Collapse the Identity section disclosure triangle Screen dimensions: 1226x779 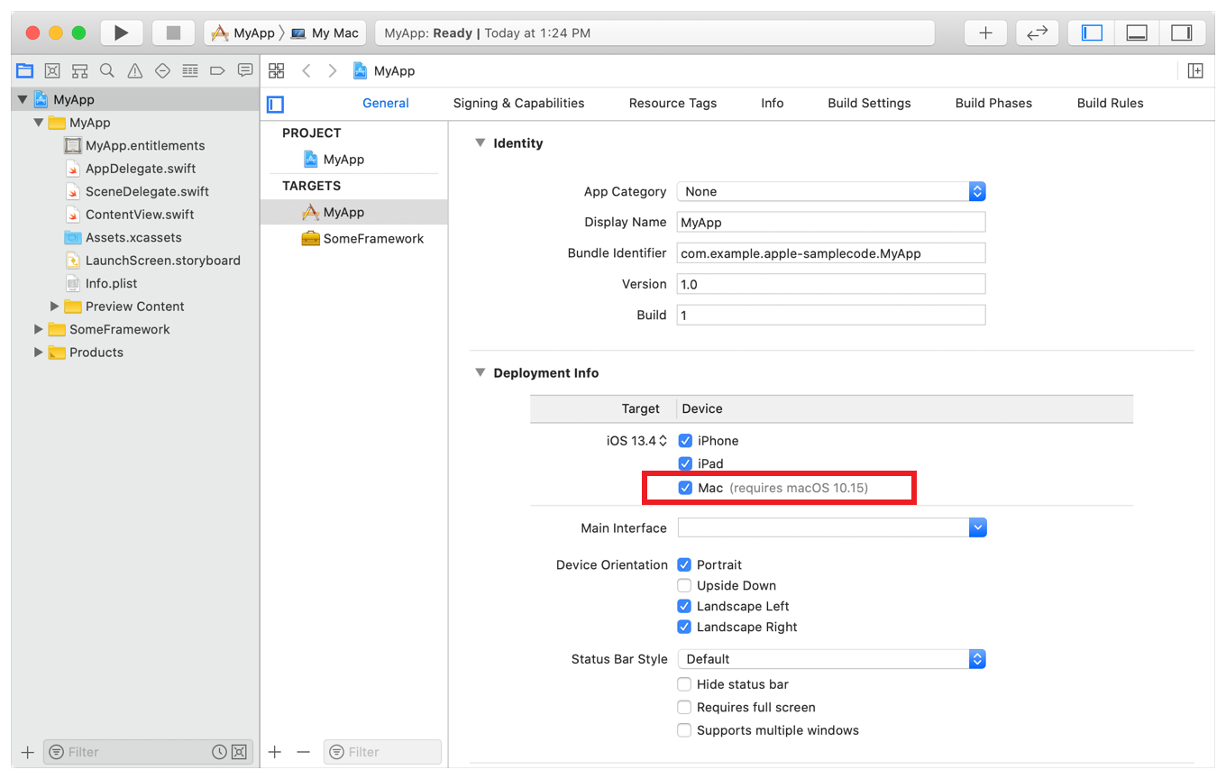tap(480, 142)
